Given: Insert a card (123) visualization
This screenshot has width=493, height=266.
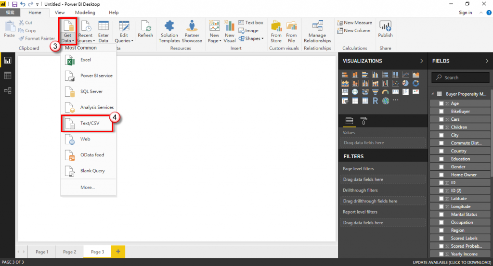Looking at the screenshot, I should point(396,92).
